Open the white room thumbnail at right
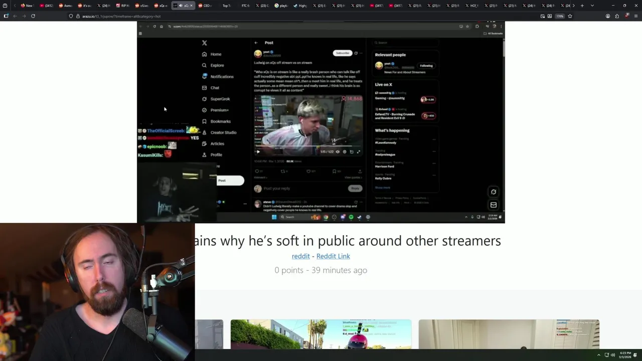 (509, 334)
